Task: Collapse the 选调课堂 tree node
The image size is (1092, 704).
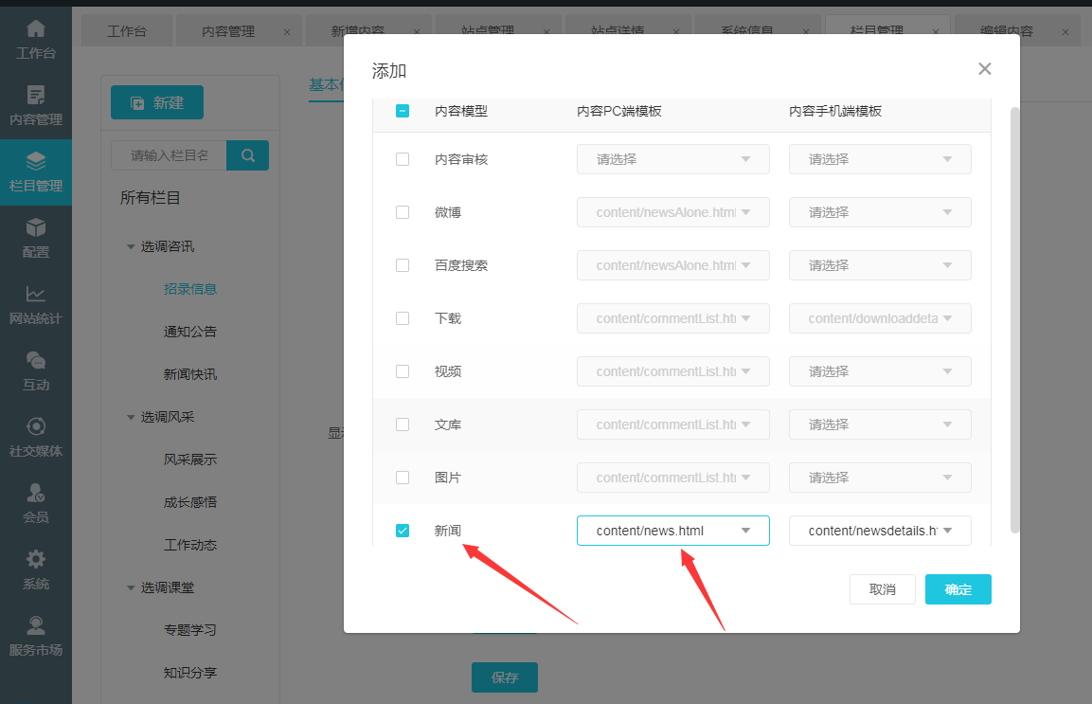Action: pyautogui.click(x=131, y=588)
